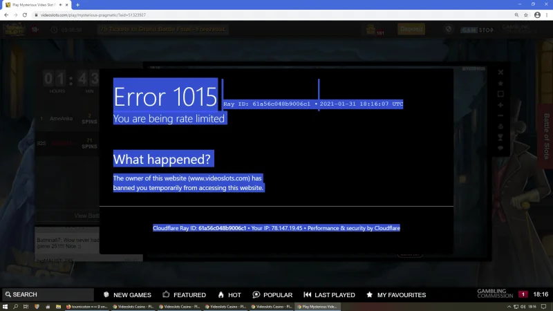Mute the tab using its speaker icon
Viewport: 553px width, 311px height.
click(x=61, y=5)
